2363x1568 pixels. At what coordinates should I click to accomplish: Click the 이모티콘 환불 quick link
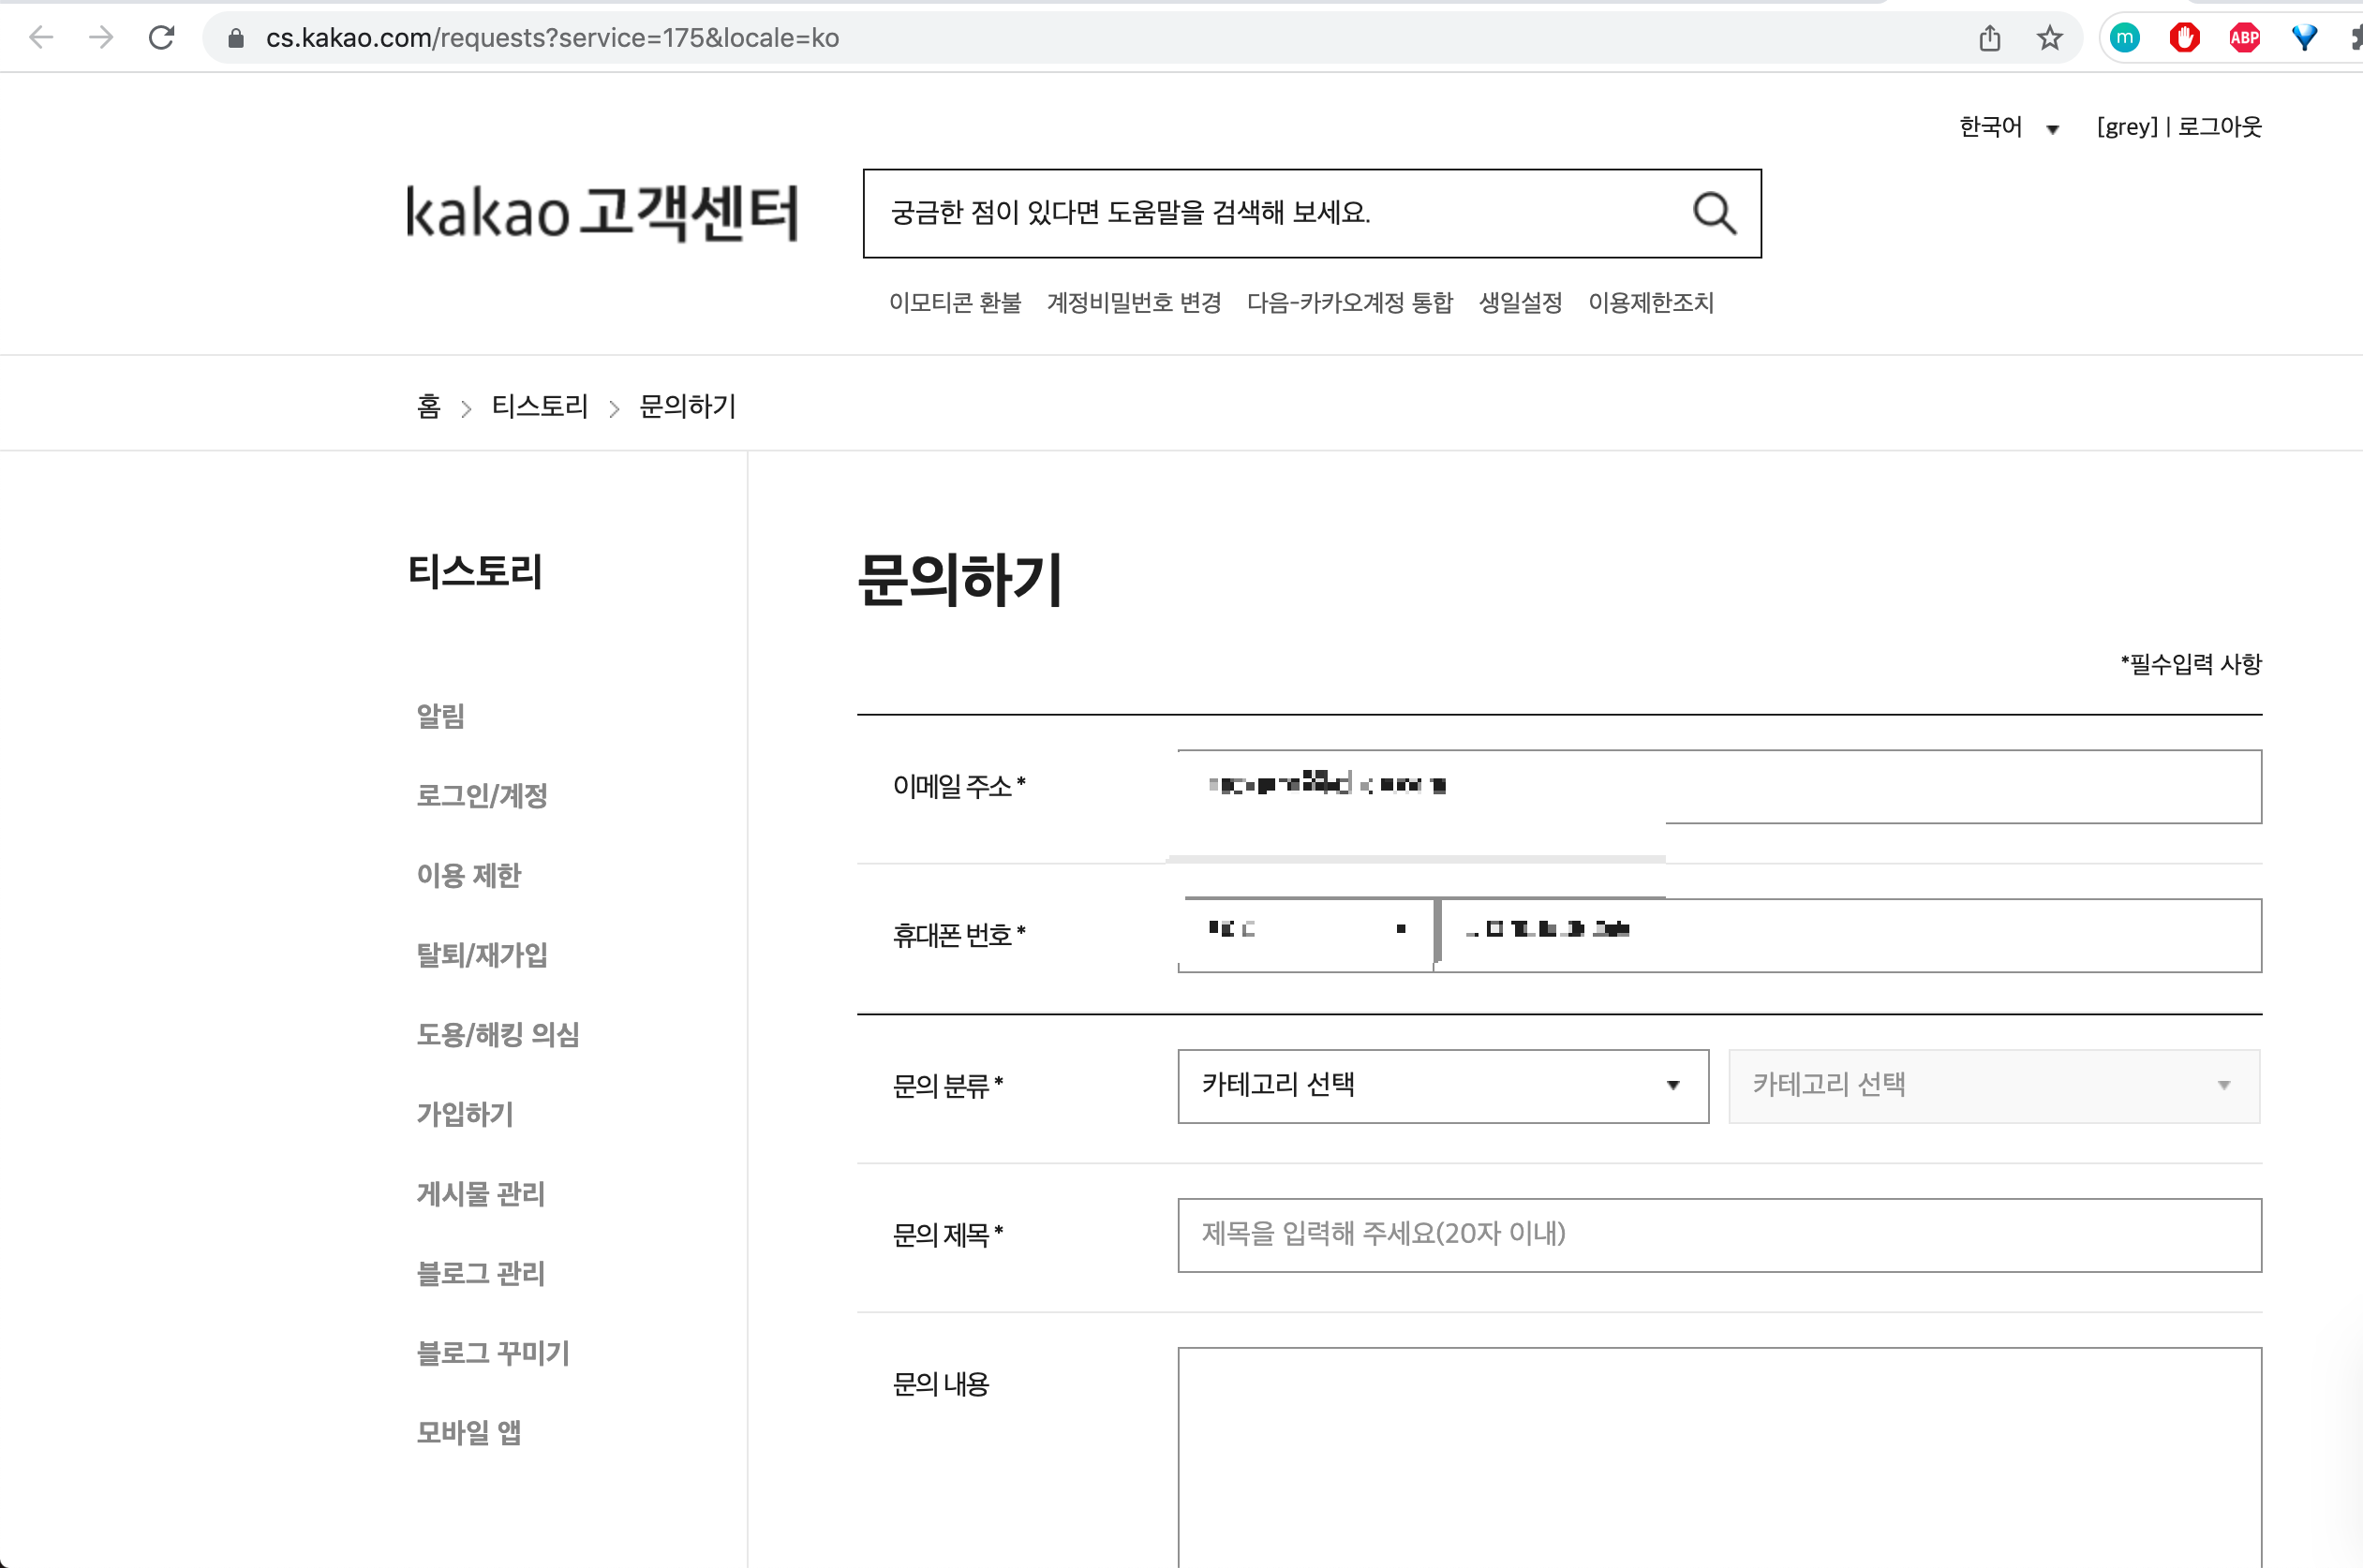coord(954,302)
